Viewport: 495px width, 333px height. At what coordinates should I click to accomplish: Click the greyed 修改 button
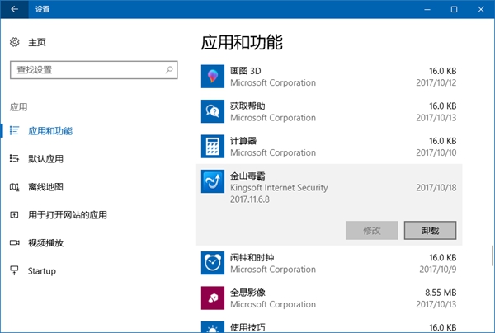click(x=372, y=231)
